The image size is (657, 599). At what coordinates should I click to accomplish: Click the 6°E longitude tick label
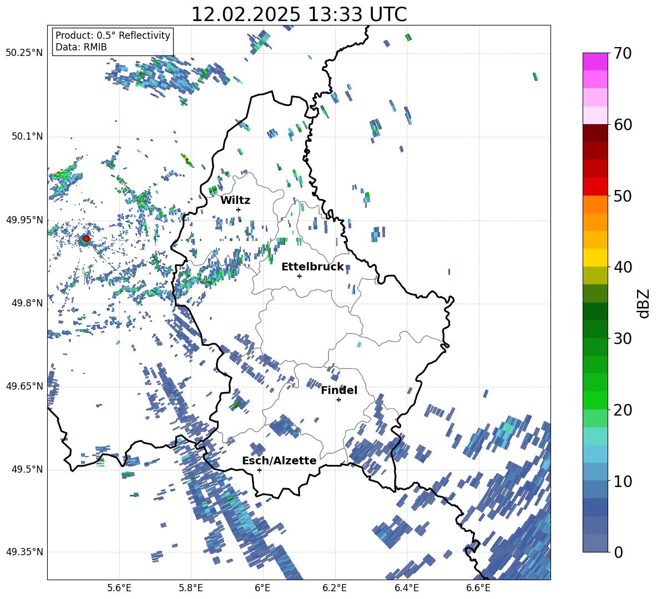point(262,588)
